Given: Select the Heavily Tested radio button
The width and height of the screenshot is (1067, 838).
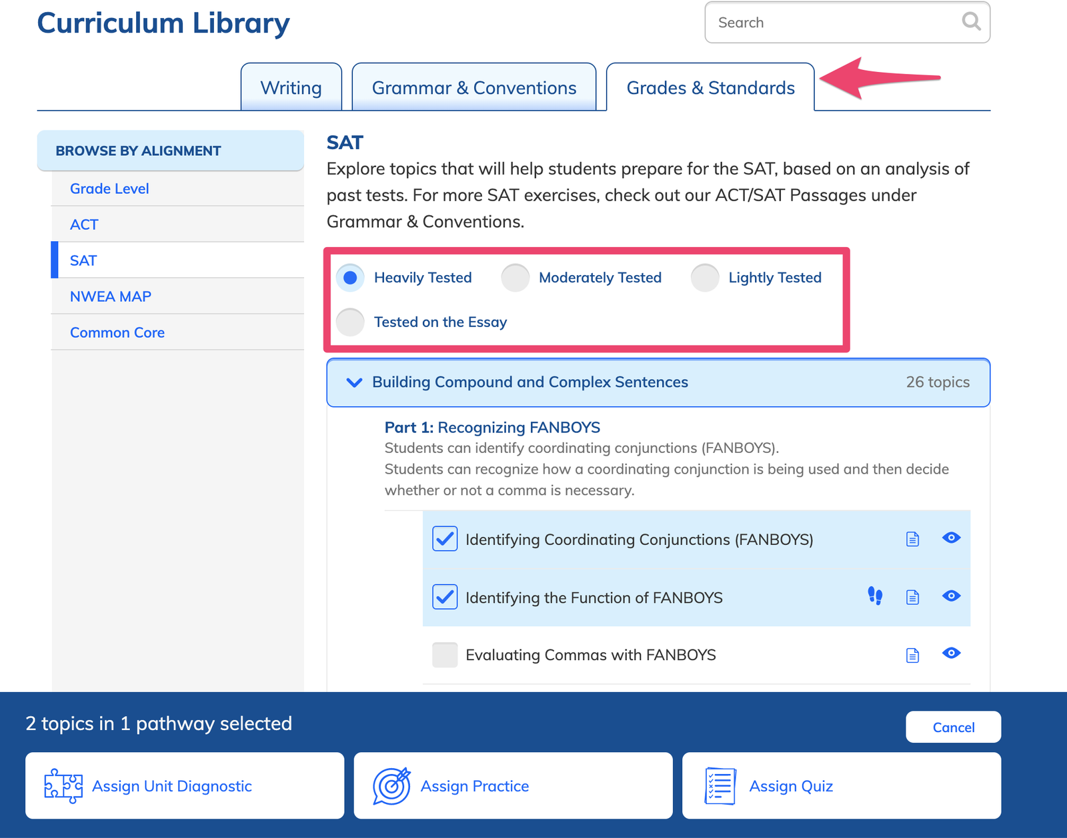Looking at the screenshot, I should 350,278.
